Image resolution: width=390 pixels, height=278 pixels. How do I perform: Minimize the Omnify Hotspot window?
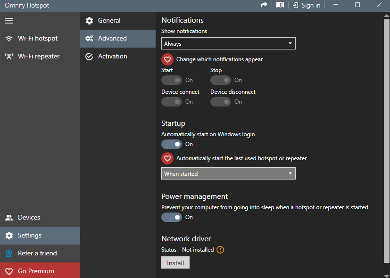click(x=336, y=5)
